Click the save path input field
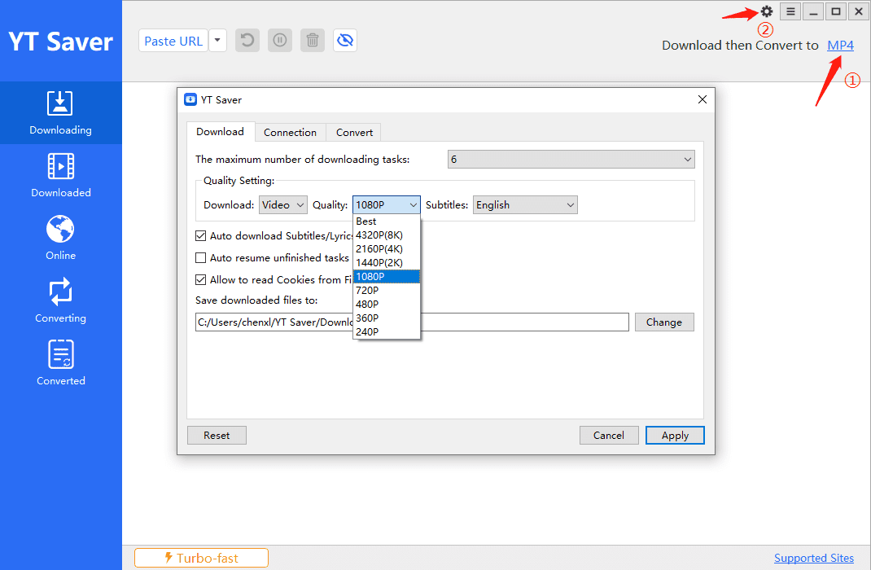This screenshot has height=570, width=871. pyautogui.click(x=412, y=322)
